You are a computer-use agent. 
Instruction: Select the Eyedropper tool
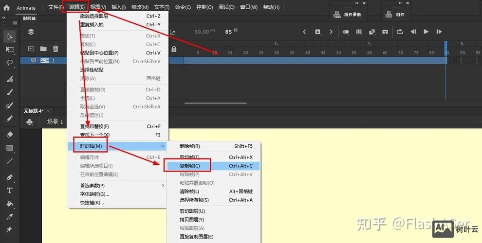tap(10, 217)
